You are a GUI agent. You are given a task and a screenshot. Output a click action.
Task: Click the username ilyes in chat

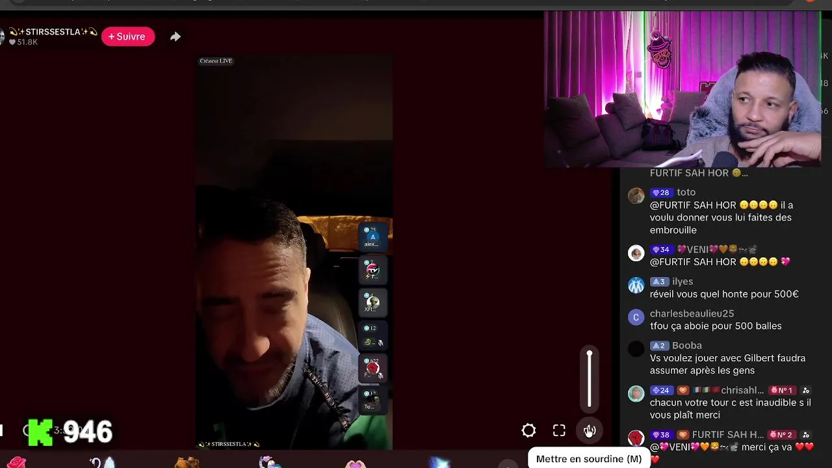tap(682, 281)
